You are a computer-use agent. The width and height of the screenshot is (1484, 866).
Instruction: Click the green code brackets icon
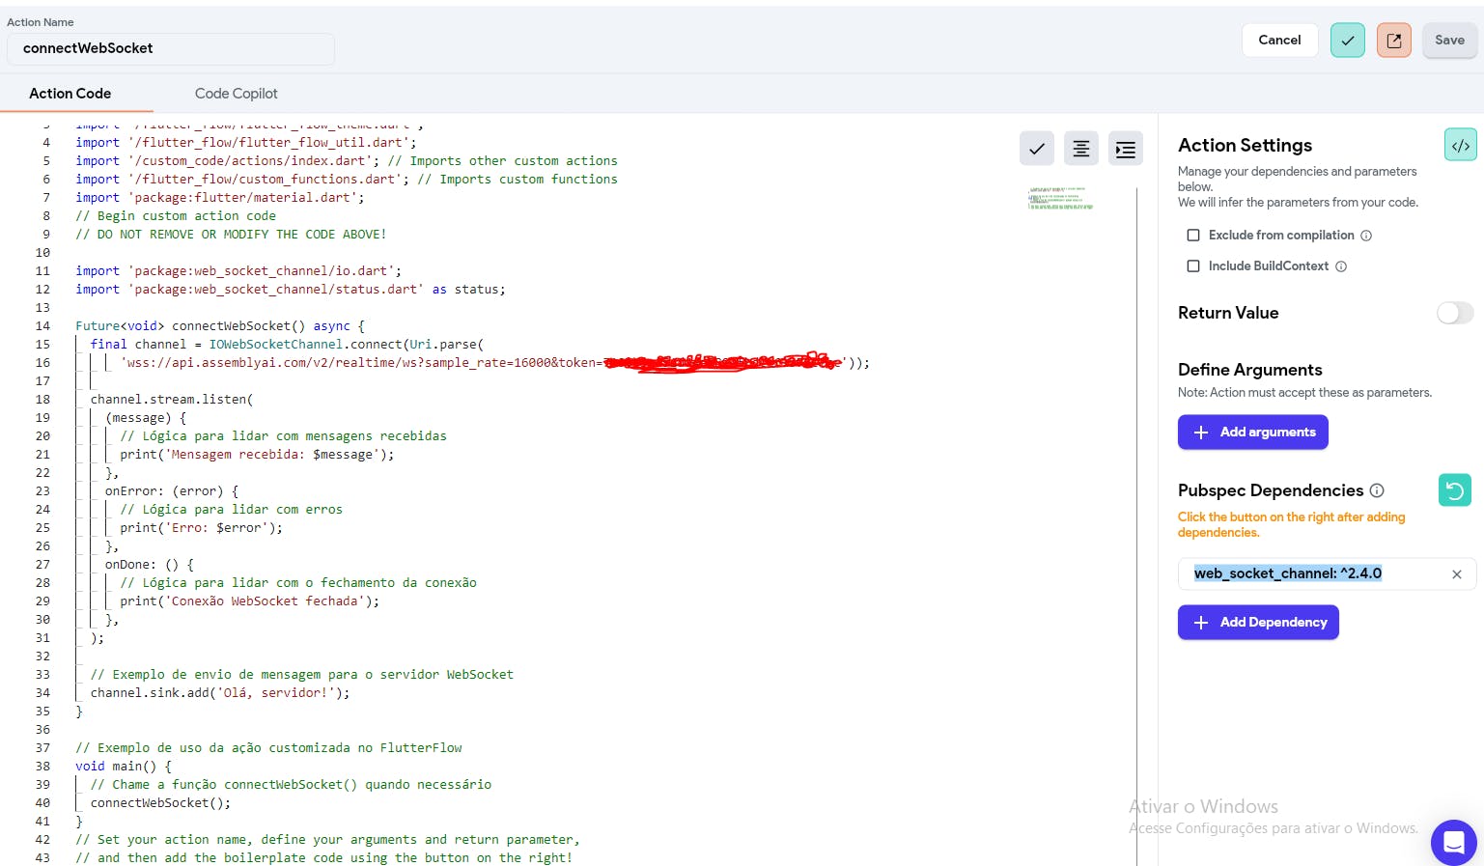click(1460, 146)
